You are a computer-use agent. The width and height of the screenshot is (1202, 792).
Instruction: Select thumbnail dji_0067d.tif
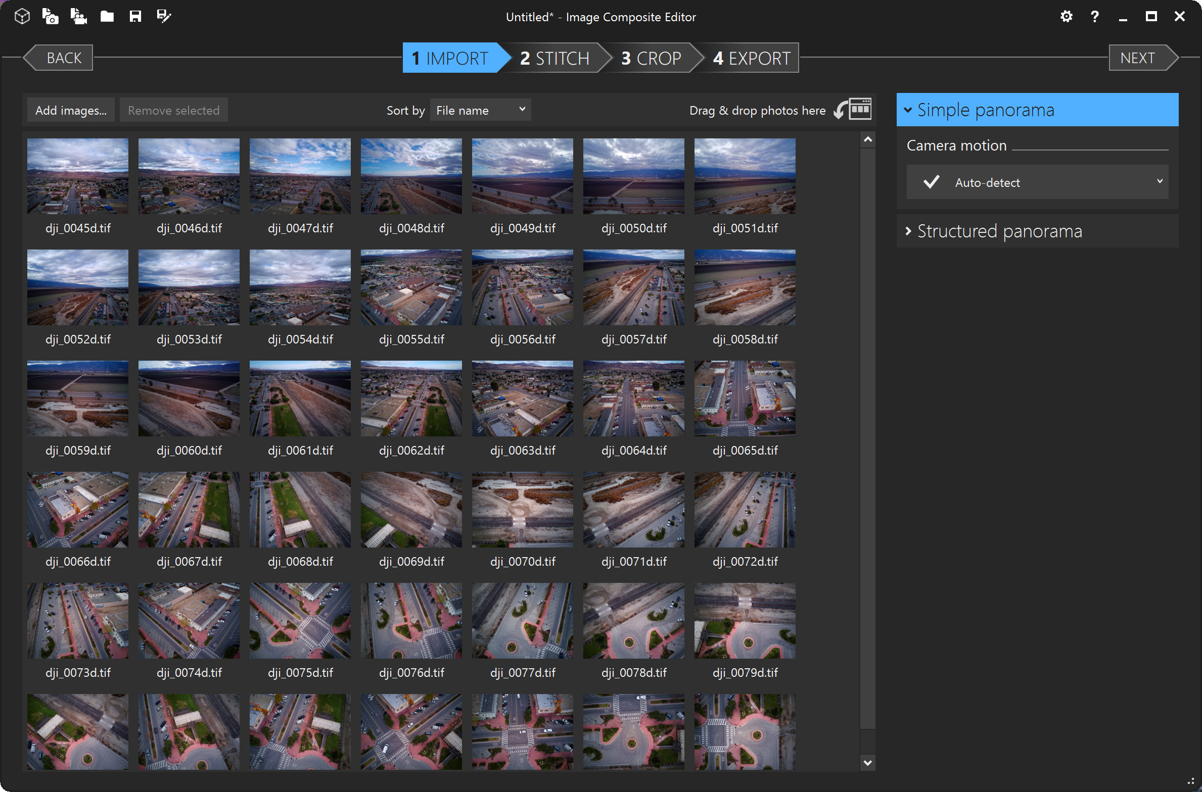click(189, 510)
